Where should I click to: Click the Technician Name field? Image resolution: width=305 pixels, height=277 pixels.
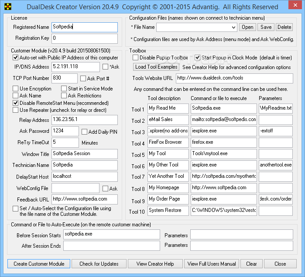[x=85, y=165]
